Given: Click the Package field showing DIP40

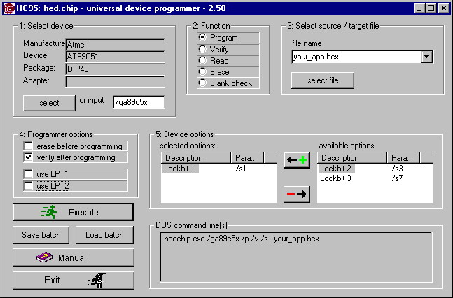Looking at the screenshot, I should click(116, 69).
